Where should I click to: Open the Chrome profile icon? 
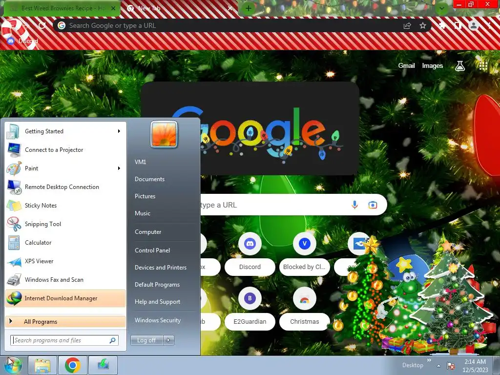pos(474,25)
